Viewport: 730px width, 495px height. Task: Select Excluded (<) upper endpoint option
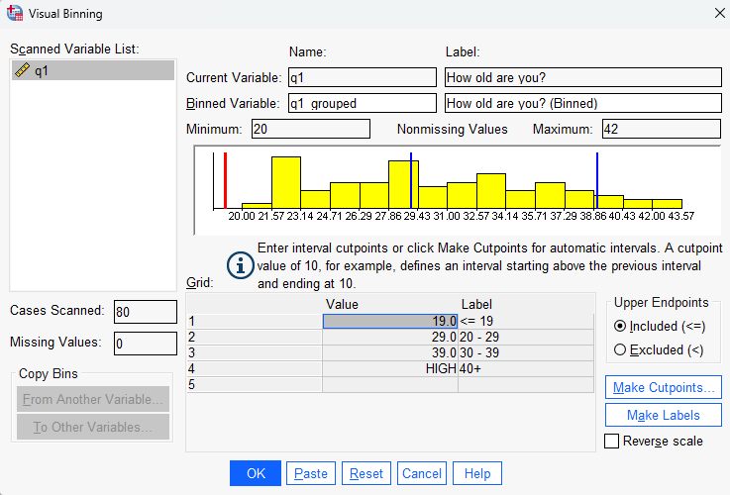[620, 349]
